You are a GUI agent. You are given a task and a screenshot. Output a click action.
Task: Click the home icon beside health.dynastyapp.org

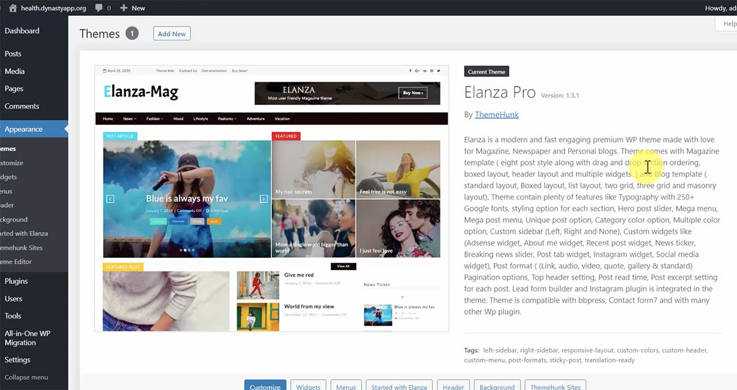point(13,8)
